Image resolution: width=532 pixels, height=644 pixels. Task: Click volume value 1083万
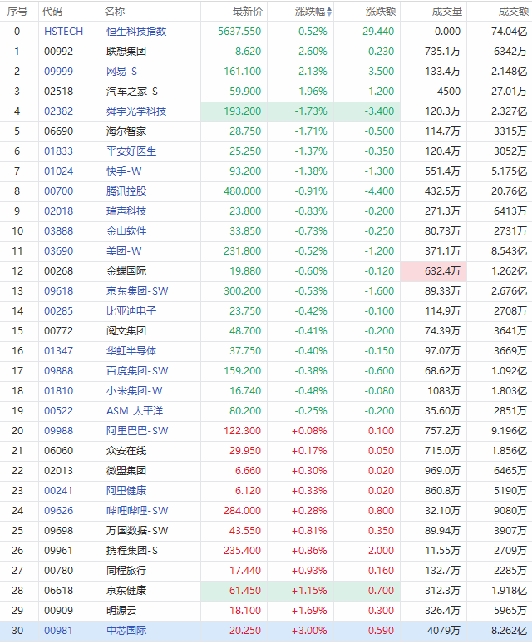(x=444, y=391)
